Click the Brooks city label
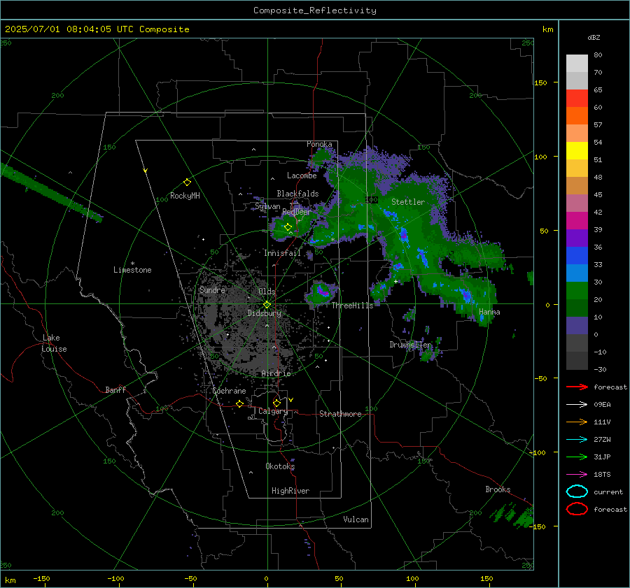This screenshot has width=630, height=588. [498, 489]
